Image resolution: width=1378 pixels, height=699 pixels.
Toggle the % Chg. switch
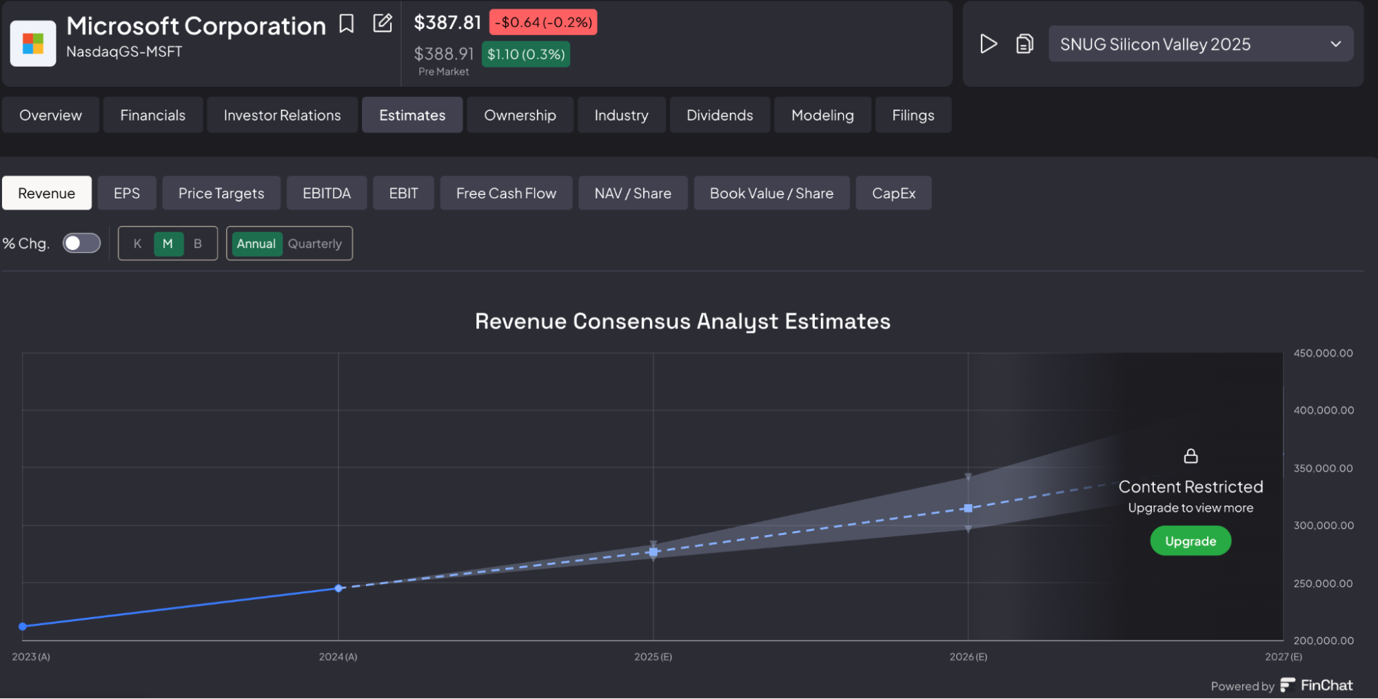click(x=81, y=243)
